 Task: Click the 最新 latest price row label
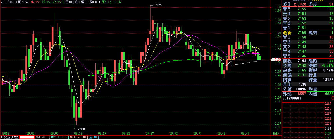[x=287, y=32]
